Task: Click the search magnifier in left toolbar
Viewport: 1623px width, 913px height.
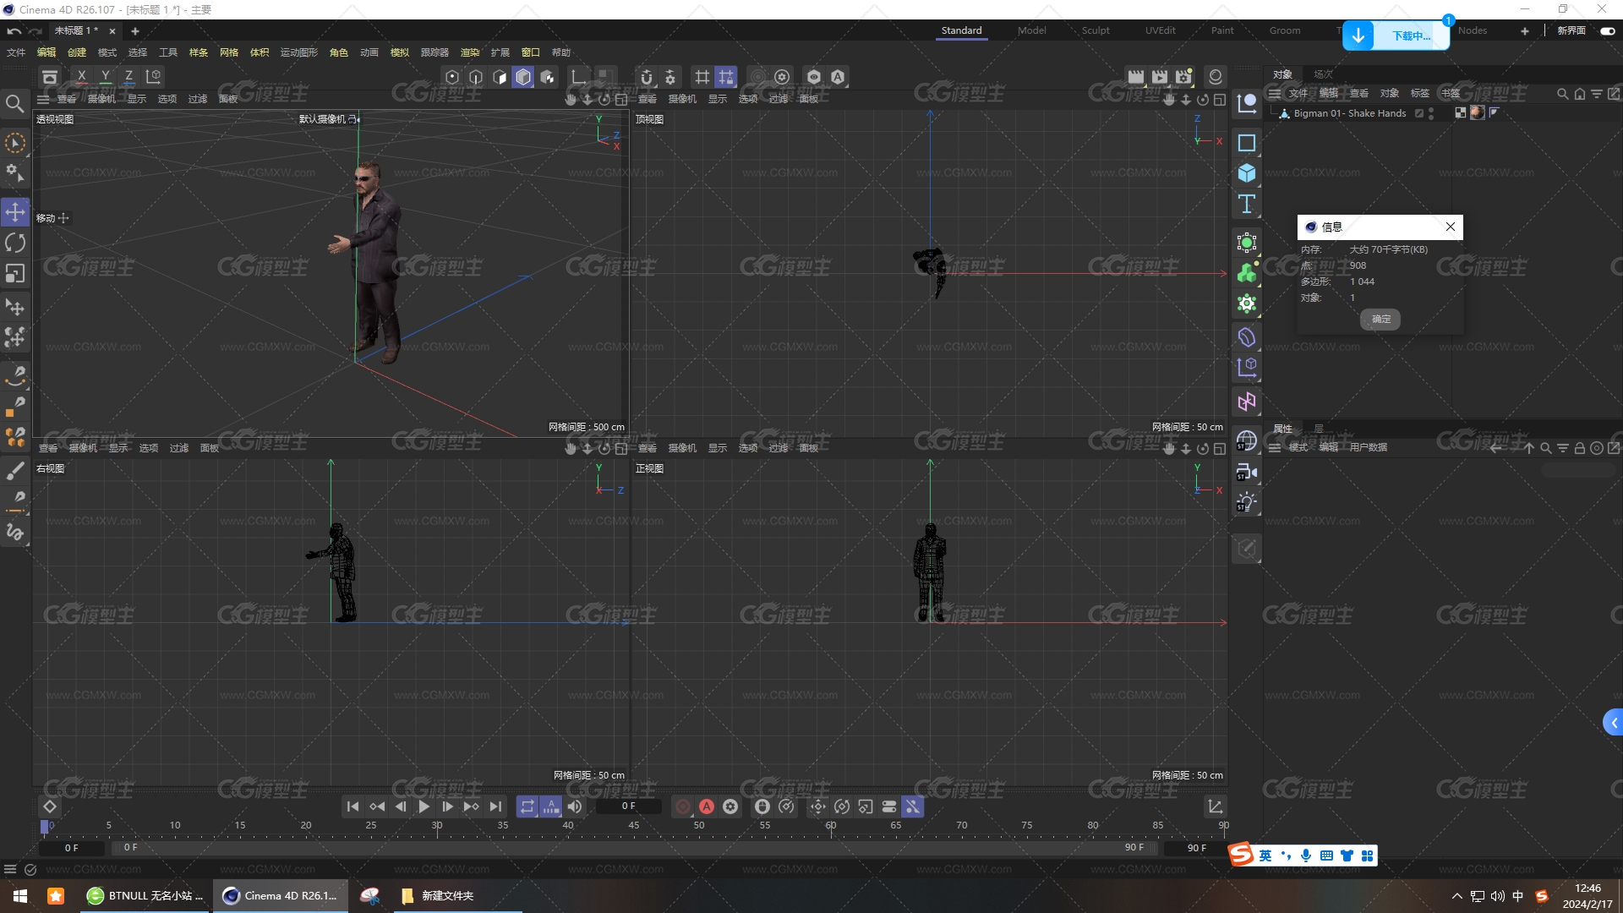Action: pos(15,104)
